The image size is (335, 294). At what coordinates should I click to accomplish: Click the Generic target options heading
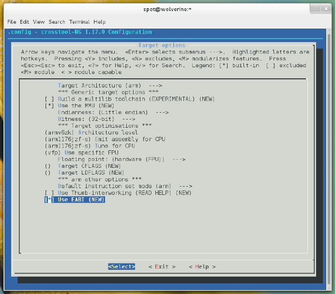pyautogui.click(x=108, y=92)
